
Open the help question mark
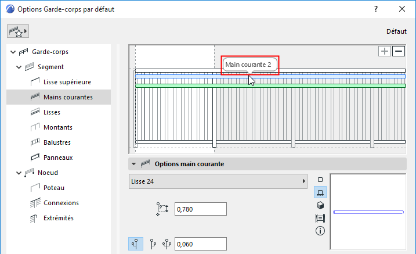376,9
